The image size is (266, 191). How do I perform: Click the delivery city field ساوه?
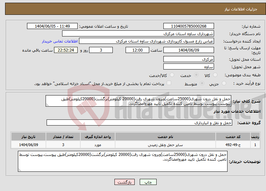tap(188, 67)
